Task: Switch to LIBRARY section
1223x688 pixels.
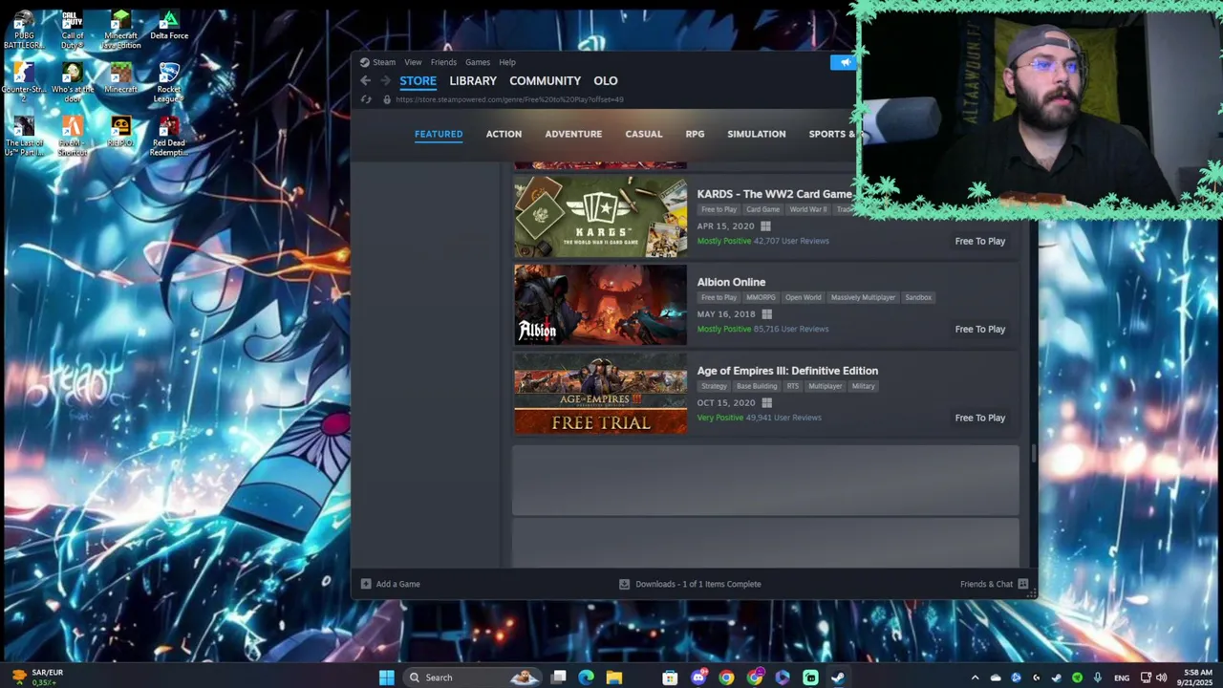Action: click(x=473, y=81)
